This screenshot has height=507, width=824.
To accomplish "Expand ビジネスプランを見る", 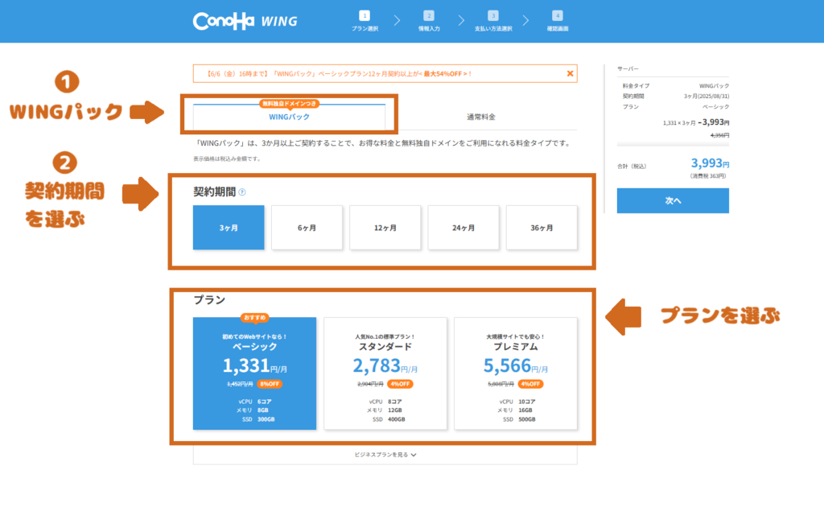I will [385, 455].
